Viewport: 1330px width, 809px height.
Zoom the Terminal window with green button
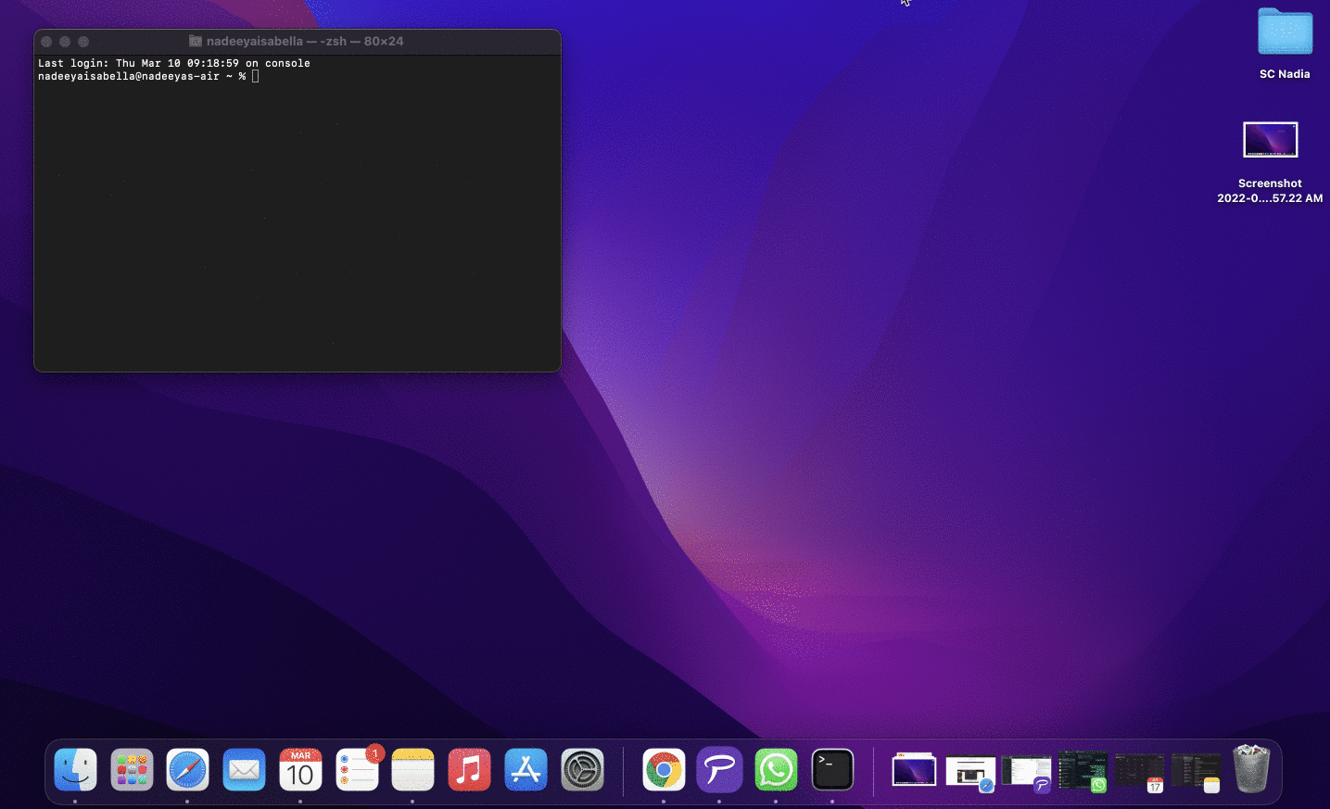(x=83, y=42)
